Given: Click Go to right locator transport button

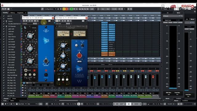Looking at the screenshot, I should point(119,104).
